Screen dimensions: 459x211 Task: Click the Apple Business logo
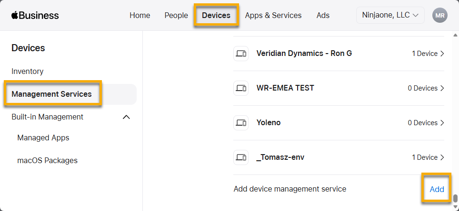(35, 16)
